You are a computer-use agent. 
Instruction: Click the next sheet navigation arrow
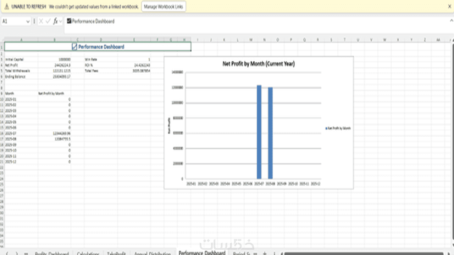(16, 253)
